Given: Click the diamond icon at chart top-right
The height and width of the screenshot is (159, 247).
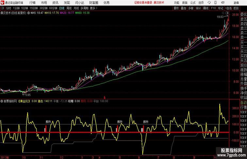Looking at the screenshot, I should pyautogui.click(x=223, y=13).
